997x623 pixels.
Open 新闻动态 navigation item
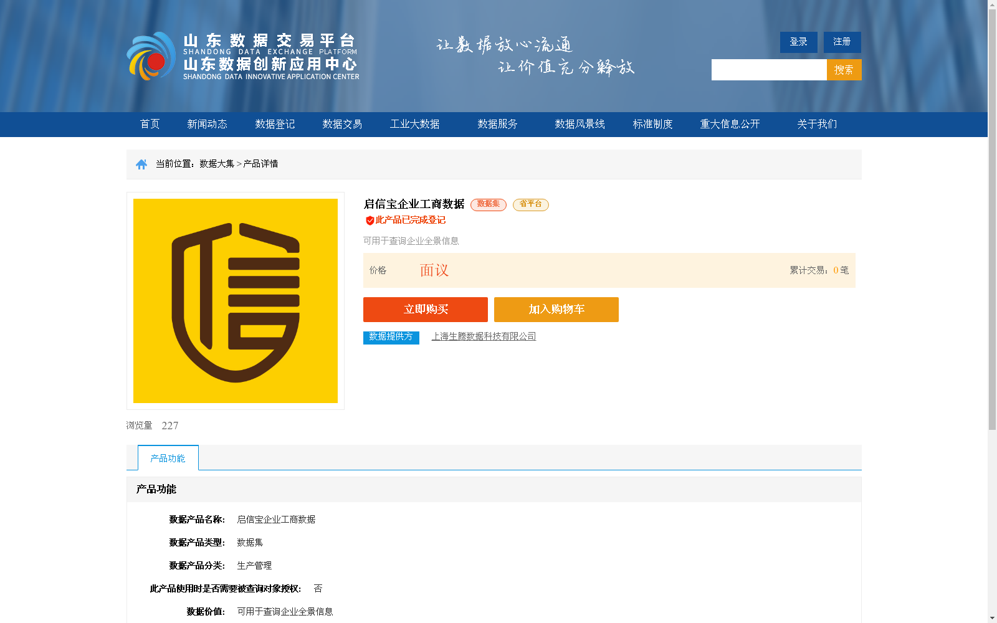click(x=207, y=124)
